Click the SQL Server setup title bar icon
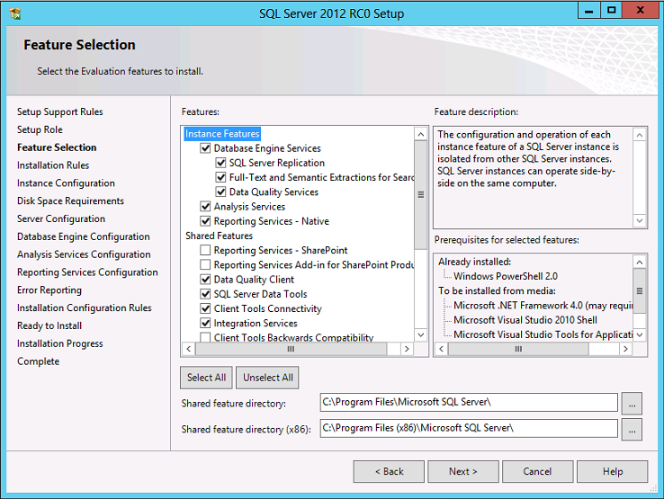664x499 pixels. point(15,13)
